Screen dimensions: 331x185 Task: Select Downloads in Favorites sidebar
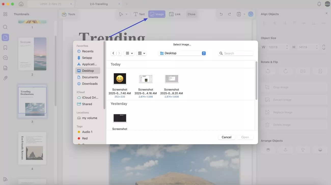(x=90, y=84)
